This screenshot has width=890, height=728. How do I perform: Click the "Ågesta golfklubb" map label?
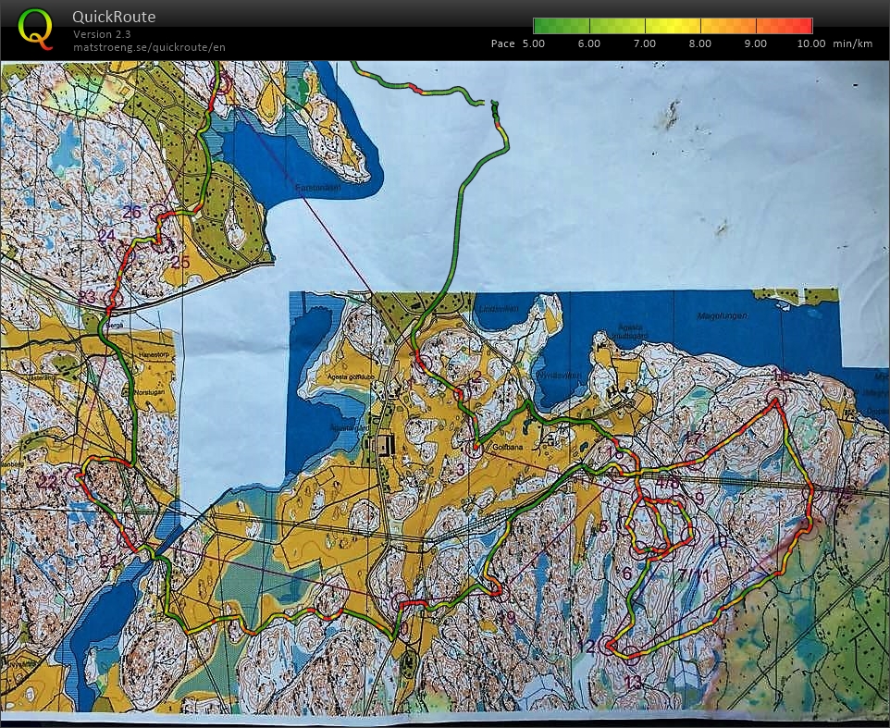pyautogui.click(x=351, y=376)
